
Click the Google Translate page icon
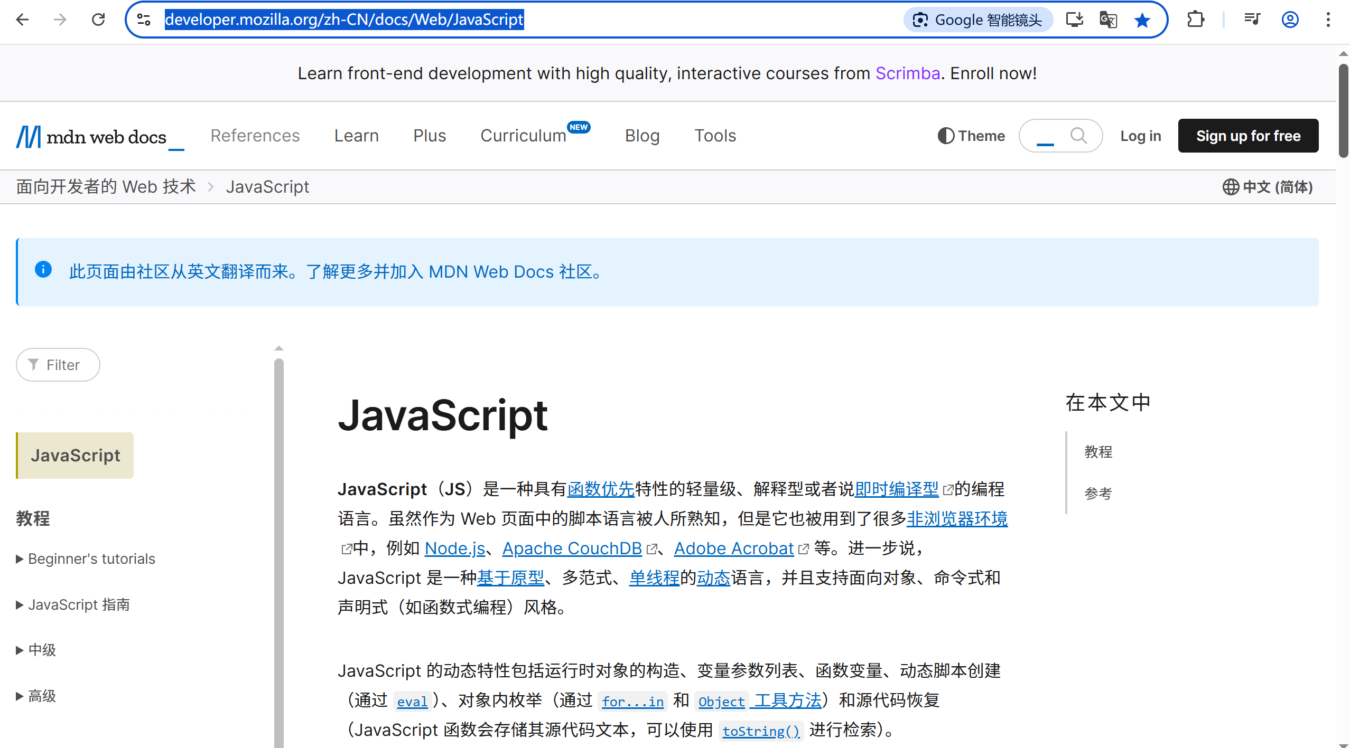tap(1108, 20)
